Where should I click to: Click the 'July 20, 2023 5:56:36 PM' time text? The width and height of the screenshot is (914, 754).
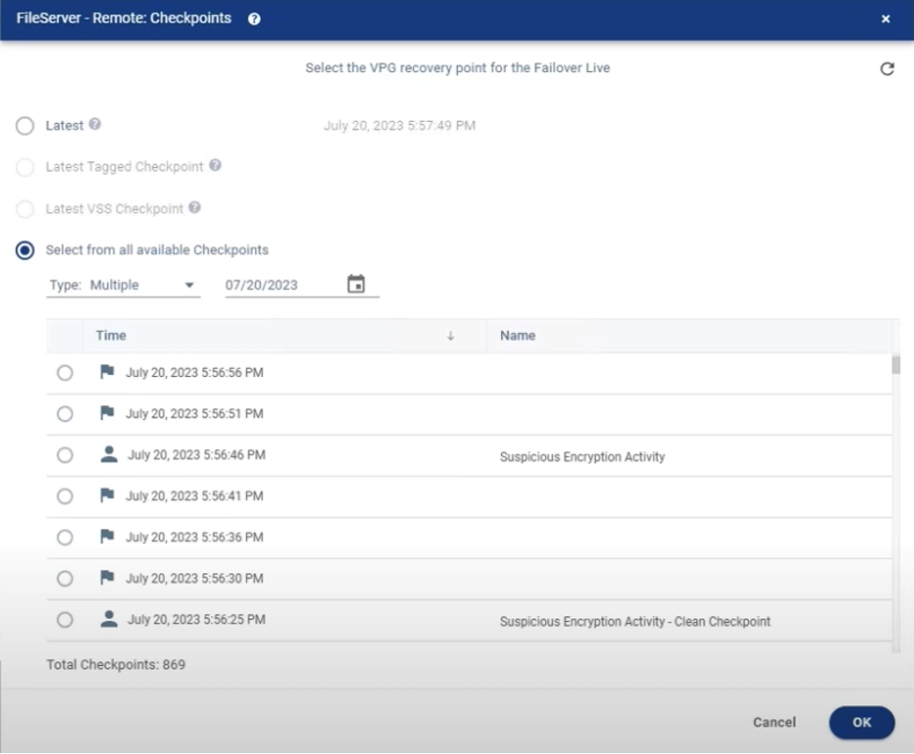point(194,537)
